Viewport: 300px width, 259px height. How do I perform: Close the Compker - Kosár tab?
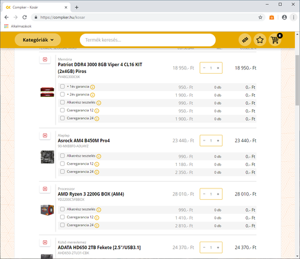(66, 7)
